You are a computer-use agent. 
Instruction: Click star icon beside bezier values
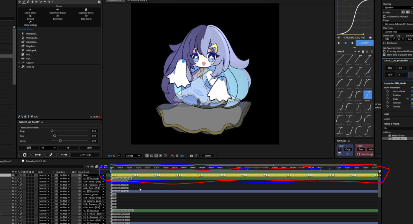(370, 38)
